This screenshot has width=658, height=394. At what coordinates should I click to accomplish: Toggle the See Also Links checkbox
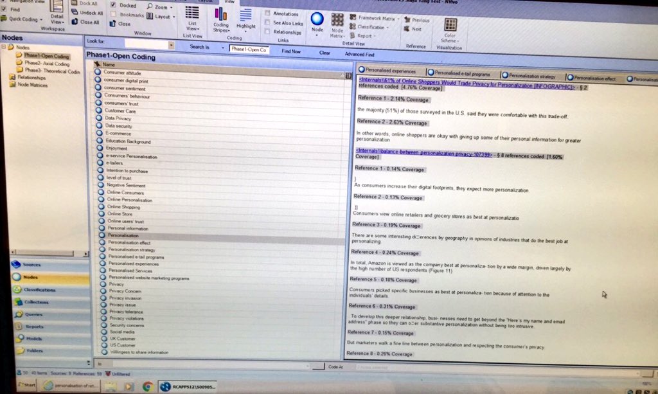coord(267,22)
